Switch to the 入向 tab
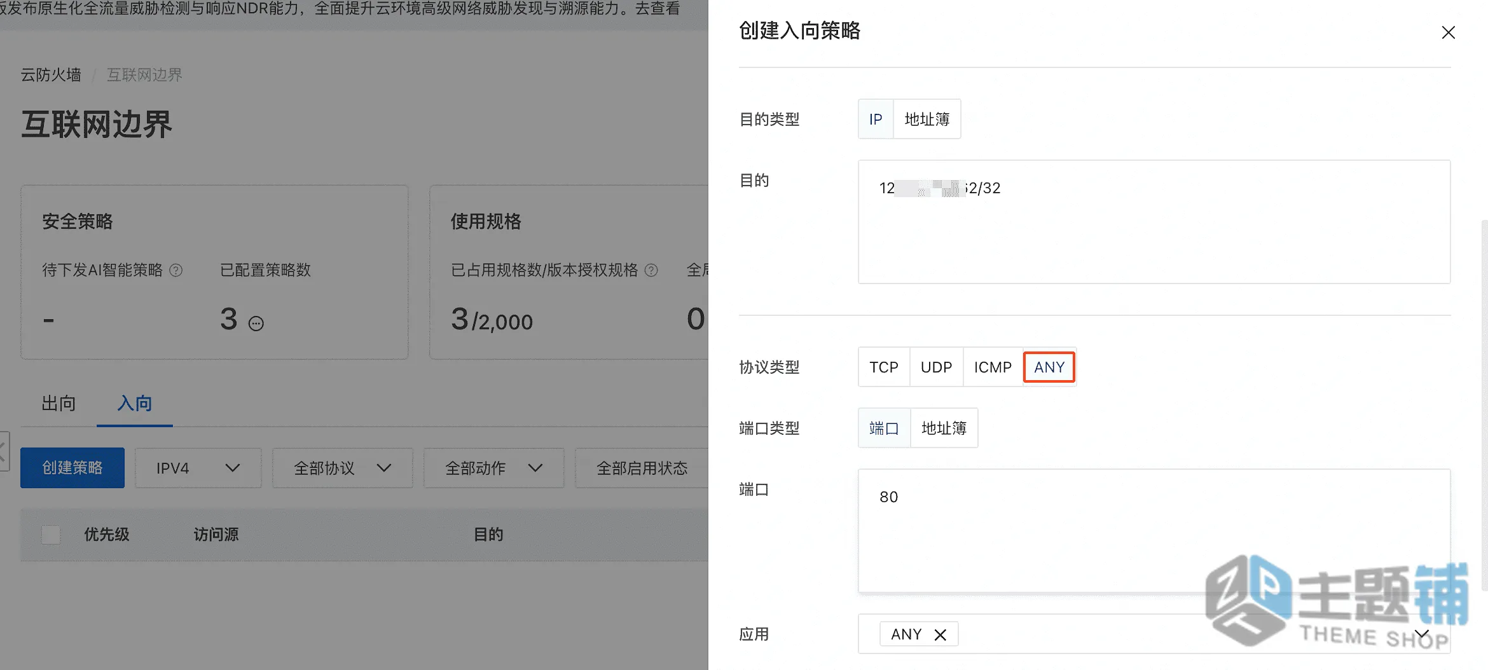 [x=134, y=403]
